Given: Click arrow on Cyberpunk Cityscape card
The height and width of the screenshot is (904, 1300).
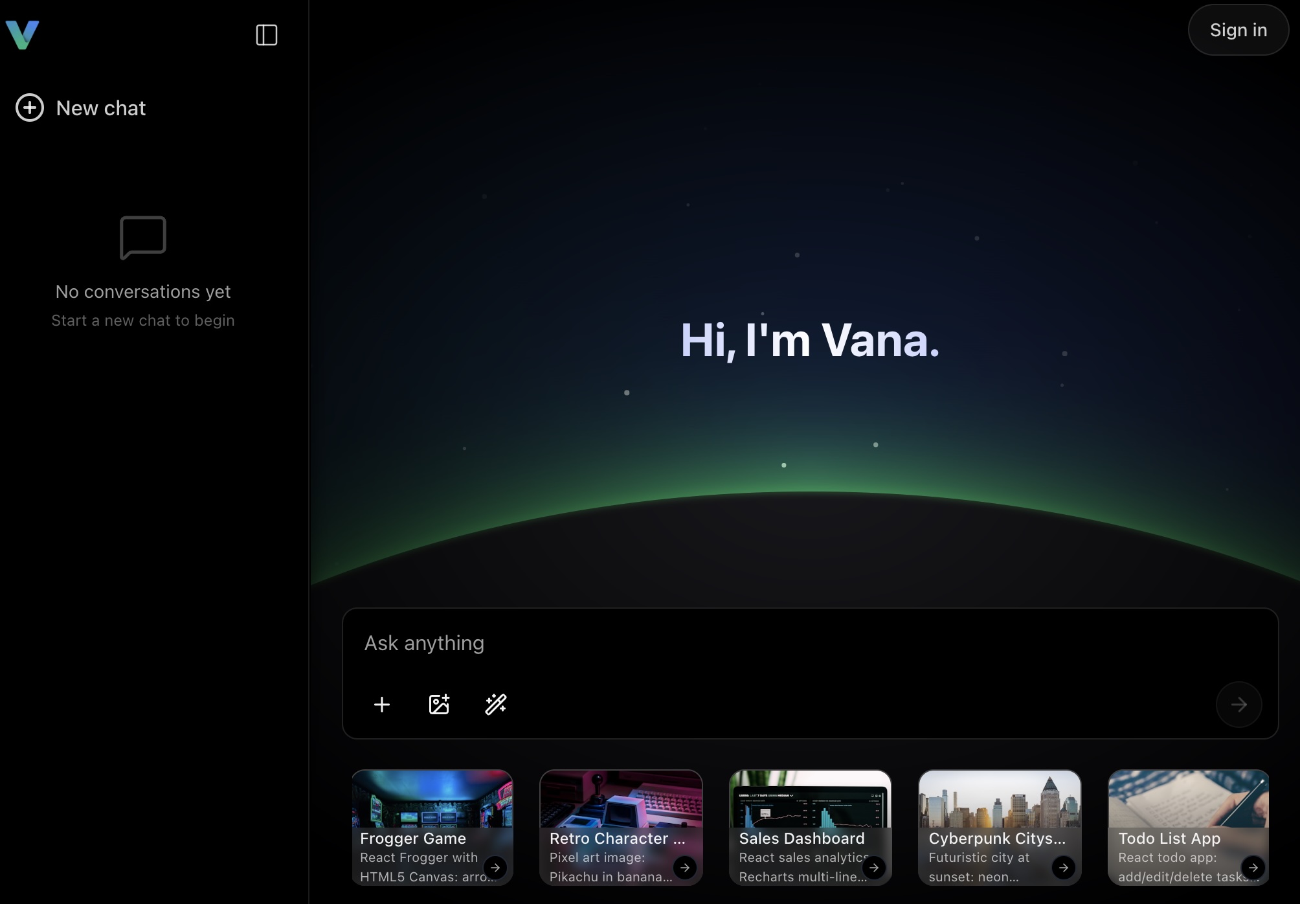Looking at the screenshot, I should pos(1064,868).
